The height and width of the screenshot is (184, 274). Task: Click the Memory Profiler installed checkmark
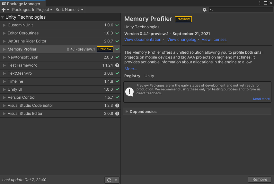tap(117, 49)
